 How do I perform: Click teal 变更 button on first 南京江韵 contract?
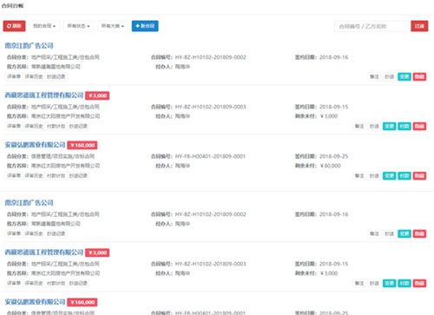(x=404, y=76)
